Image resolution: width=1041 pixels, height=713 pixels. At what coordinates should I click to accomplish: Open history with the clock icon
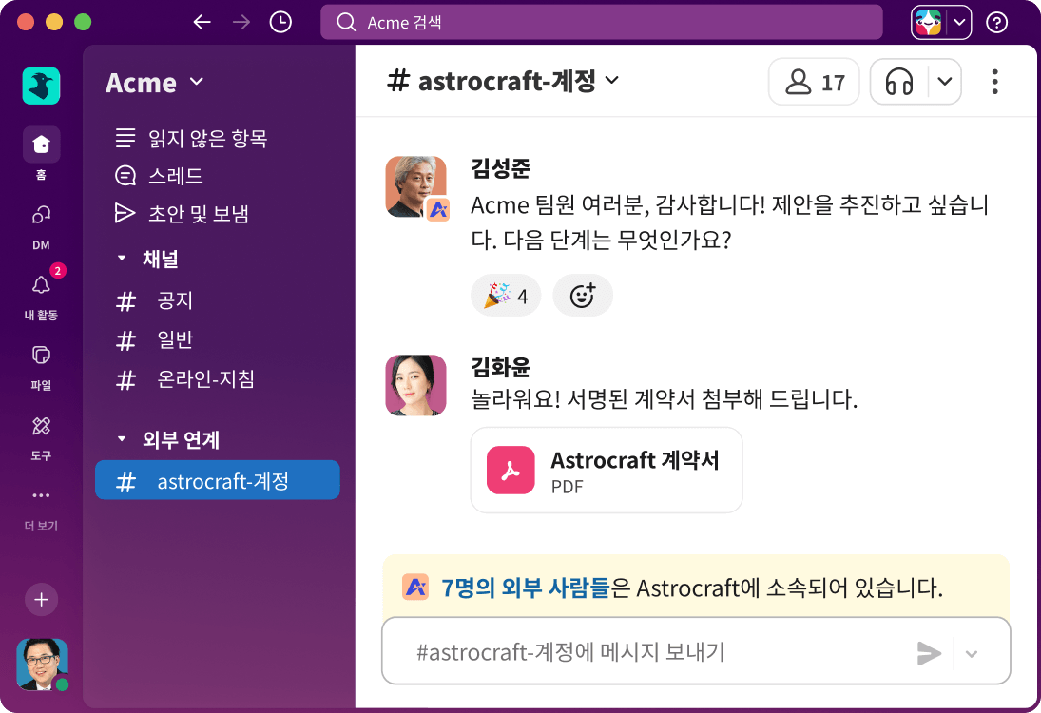280,21
